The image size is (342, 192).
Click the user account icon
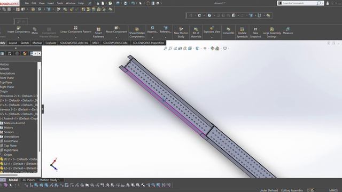click(x=328, y=3)
